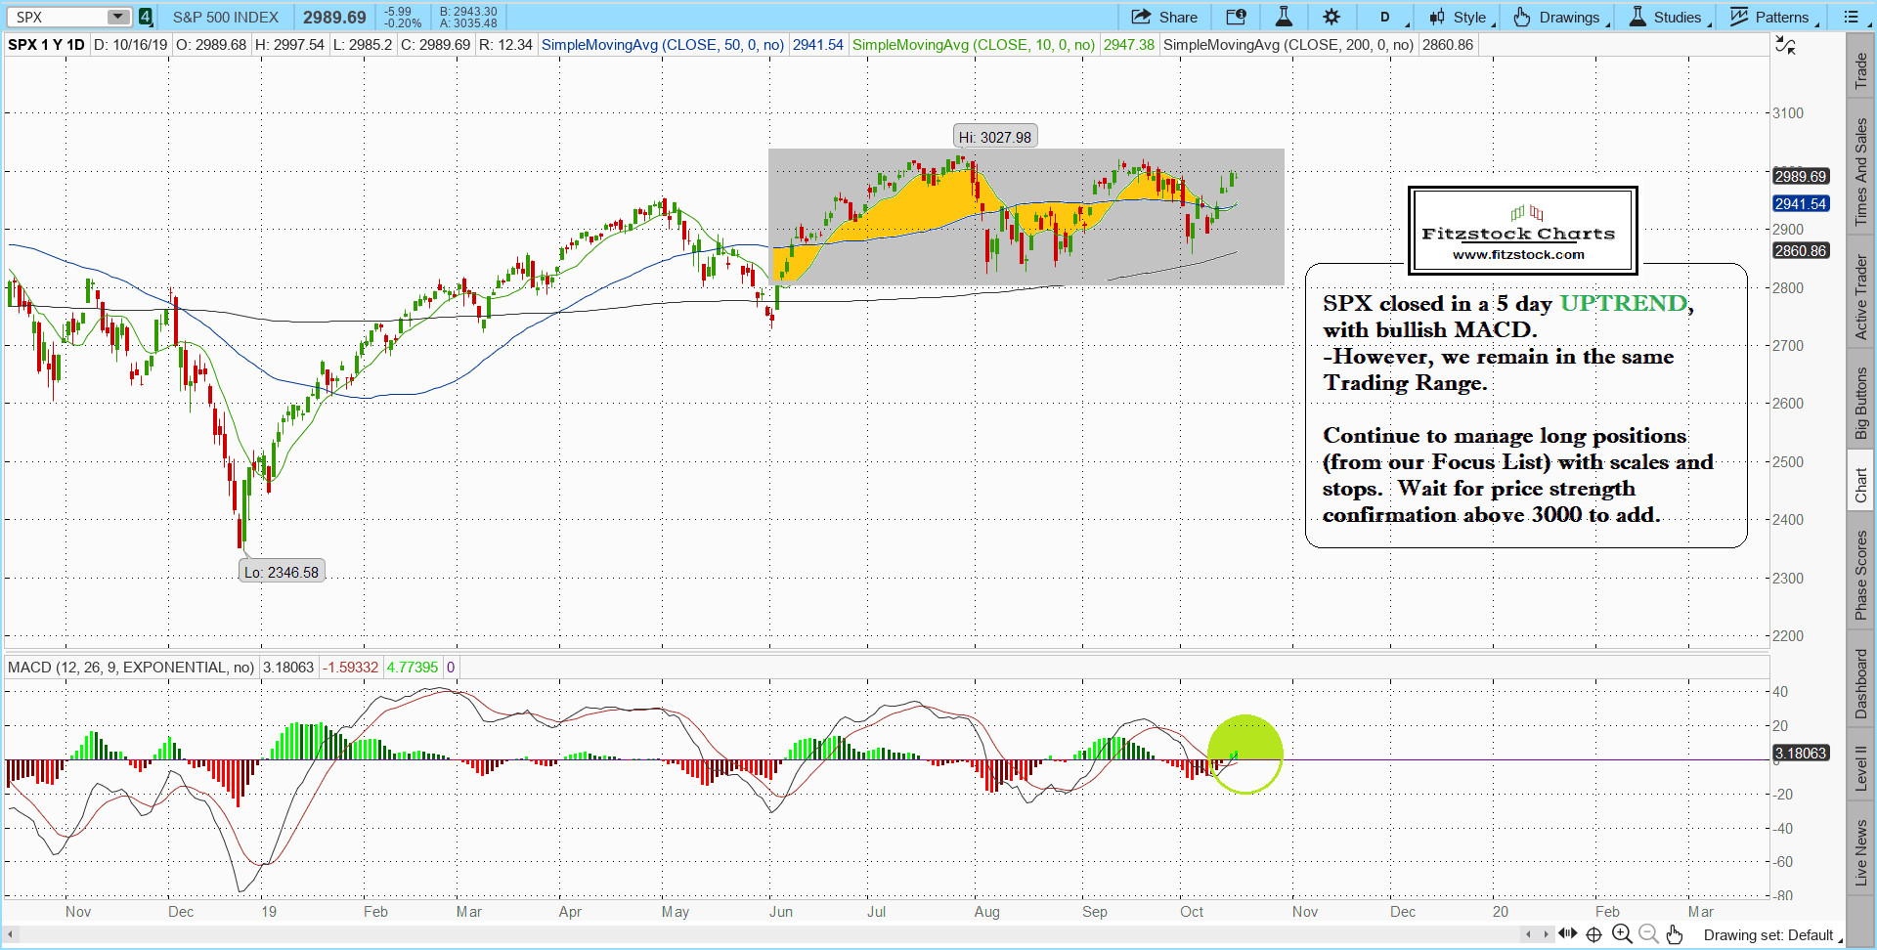This screenshot has width=1877, height=950.
Task: Click the horizontal expand/compress axis icon
Action: (x=1568, y=934)
